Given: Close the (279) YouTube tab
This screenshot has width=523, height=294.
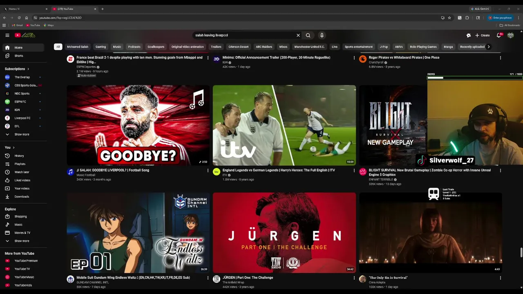Looking at the screenshot, I should click(x=95, y=9).
